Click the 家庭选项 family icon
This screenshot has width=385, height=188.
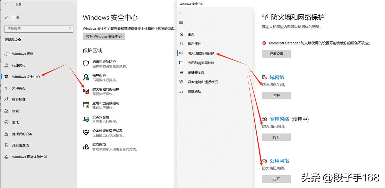(86, 147)
